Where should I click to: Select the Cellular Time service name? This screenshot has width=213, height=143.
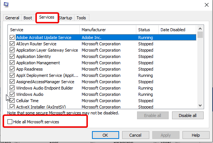pos(27,101)
